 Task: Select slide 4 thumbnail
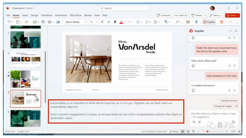click(26, 79)
